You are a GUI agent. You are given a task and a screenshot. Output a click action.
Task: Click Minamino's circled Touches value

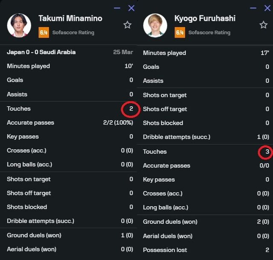(131, 109)
